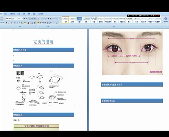169x137 pixels.
Task: Apply strikethrough formatting
Action: tap(15, 23)
